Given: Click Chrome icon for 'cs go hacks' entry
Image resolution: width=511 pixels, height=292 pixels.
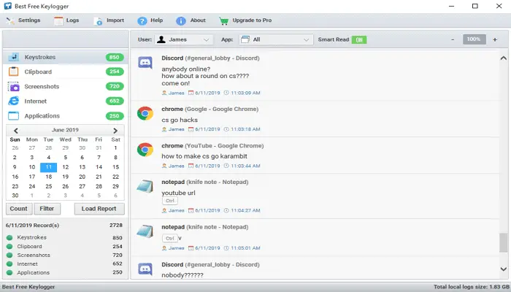Looking at the screenshot, I should click(x=145, y=113).
